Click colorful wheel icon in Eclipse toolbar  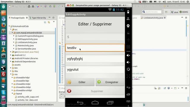(x=38, y=6)
